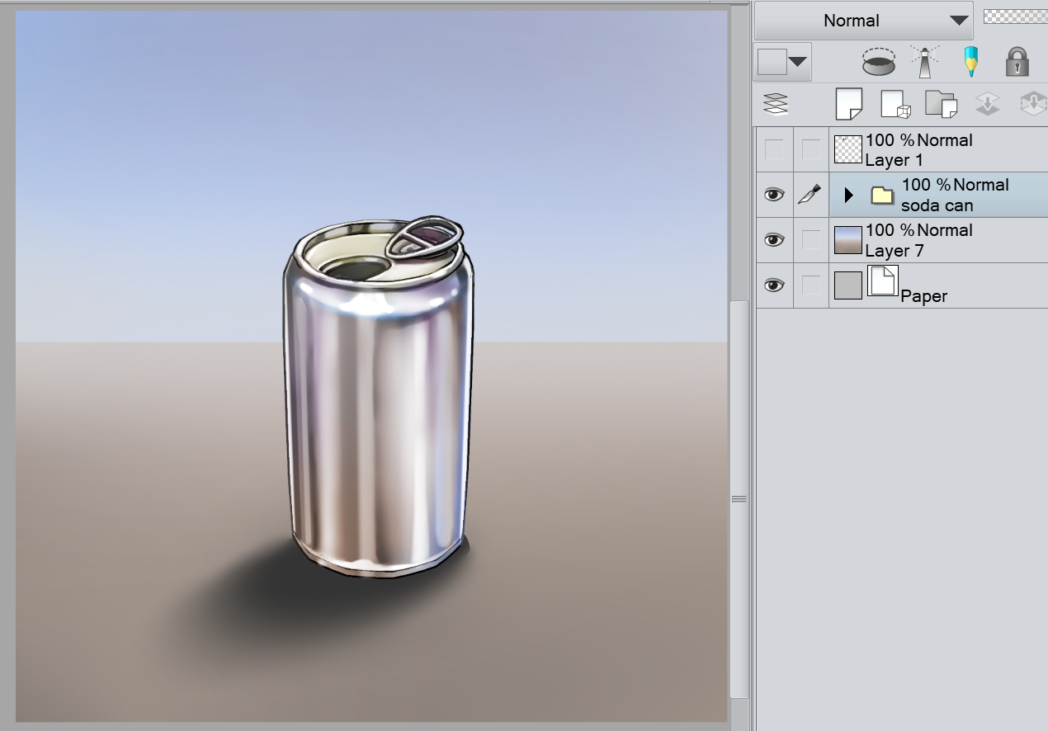Screen dimensions: 1048x731
Task: Open the layer color dropdown
Action: (784, 62)
